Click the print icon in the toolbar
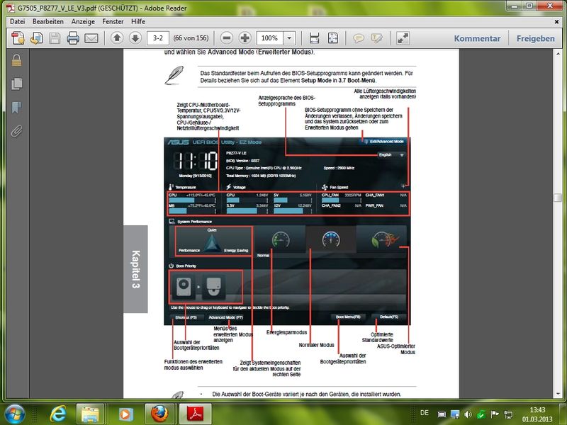567x425 pixels. point(73,38)
